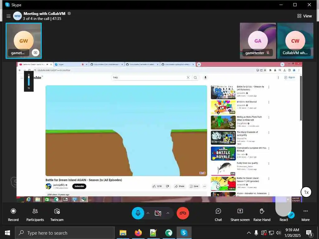Open the network tray icon
Screen dimensions: 319x239
pyautogui.click(x=271, y=233)
